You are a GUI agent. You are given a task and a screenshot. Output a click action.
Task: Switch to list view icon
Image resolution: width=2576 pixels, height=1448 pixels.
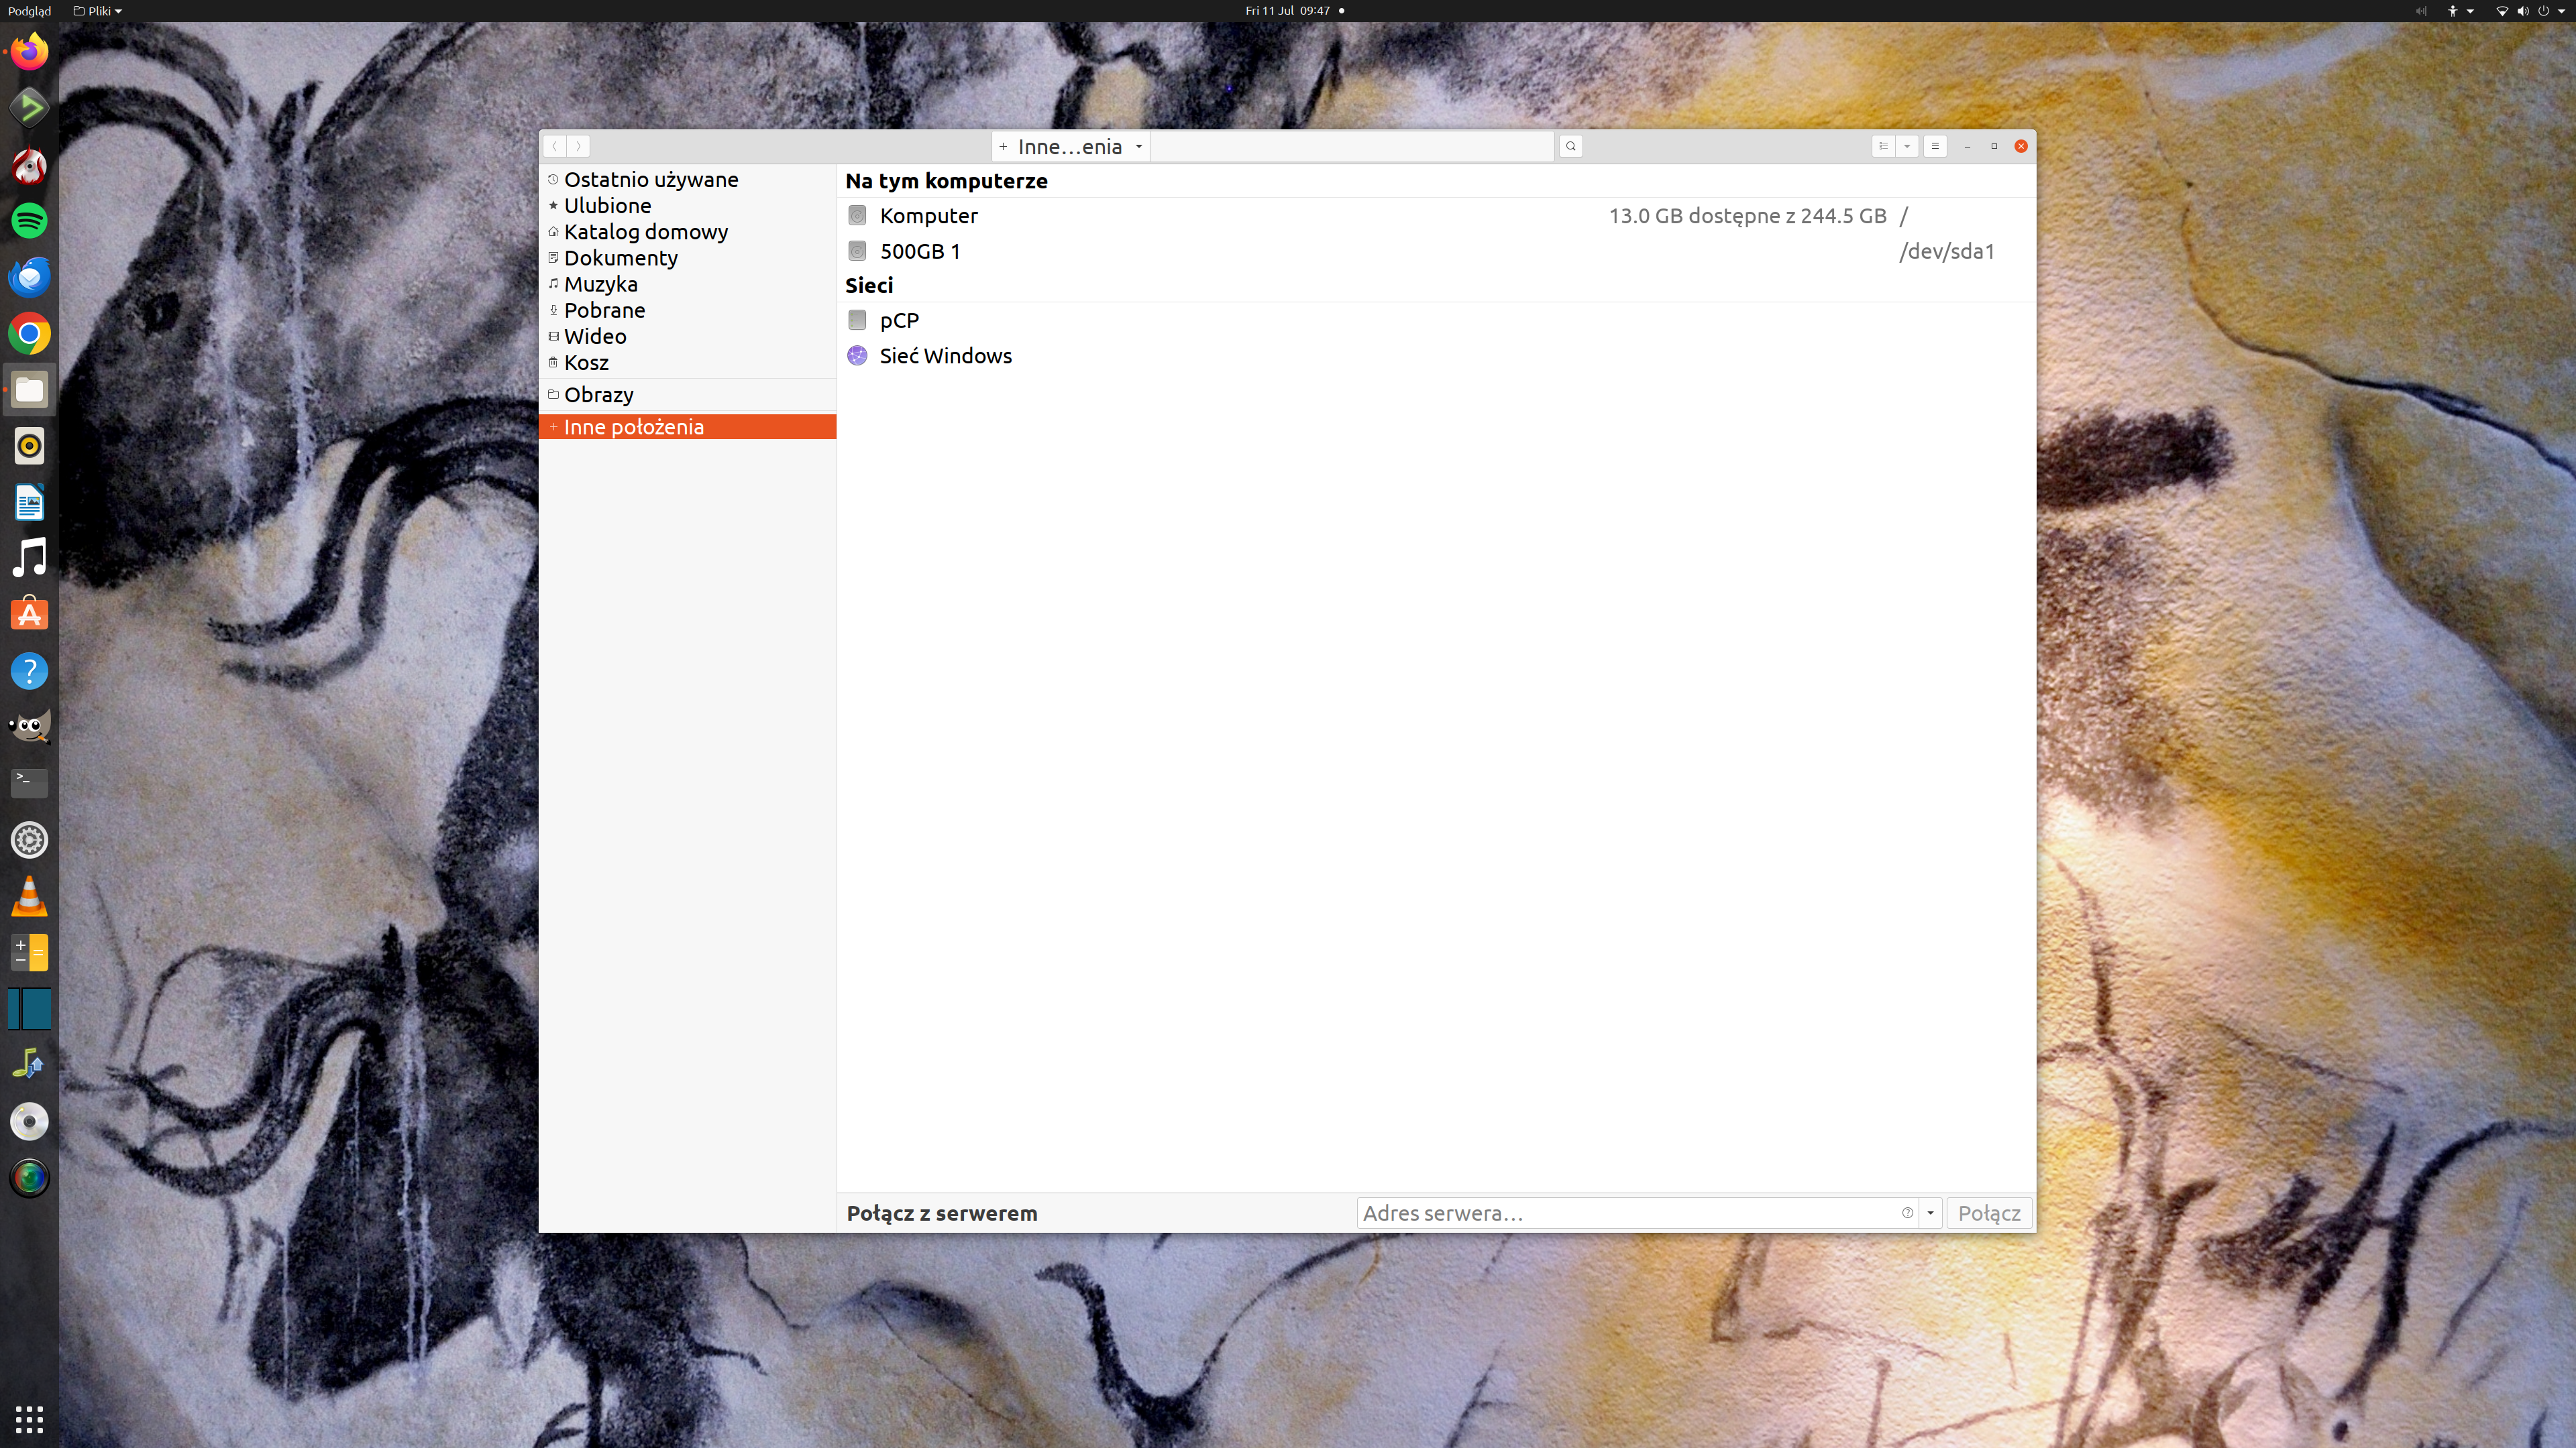tap(1883, 146)
